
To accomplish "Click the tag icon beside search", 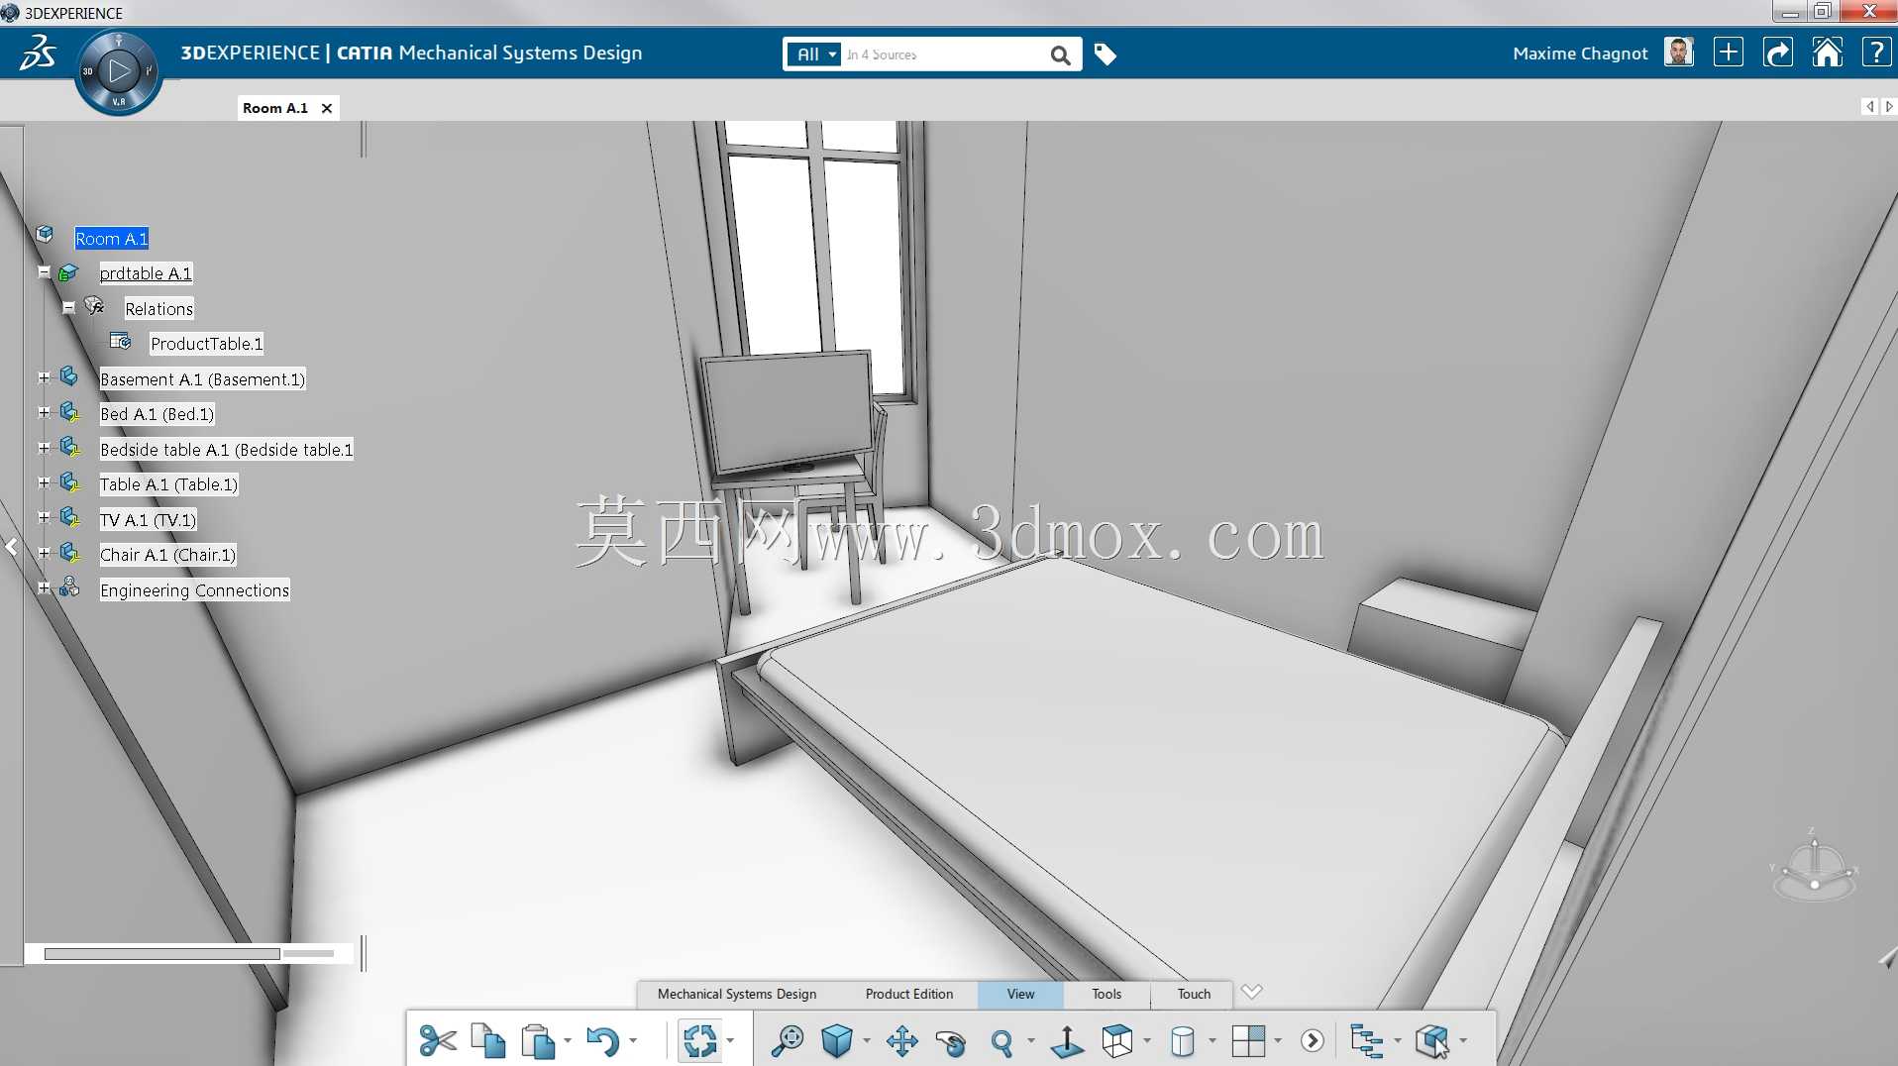I will [1106, 54].
